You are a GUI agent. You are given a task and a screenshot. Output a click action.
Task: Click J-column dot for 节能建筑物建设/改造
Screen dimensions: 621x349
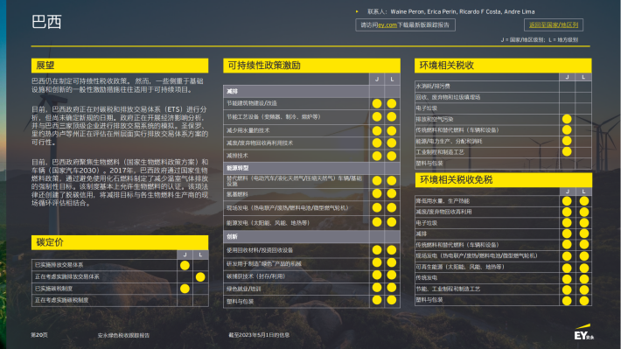pos(377,104)
